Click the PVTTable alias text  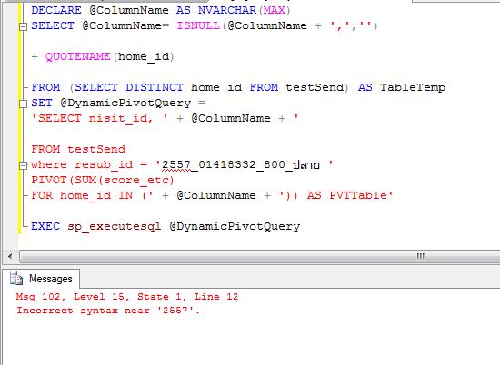[x=358, y=195]
